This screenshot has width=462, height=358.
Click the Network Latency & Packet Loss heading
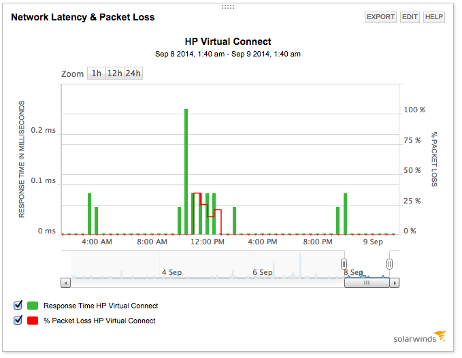[x=83, y=17]
